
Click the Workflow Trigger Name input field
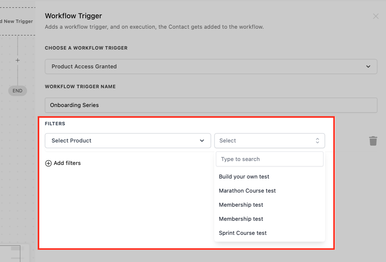point(211,105)
